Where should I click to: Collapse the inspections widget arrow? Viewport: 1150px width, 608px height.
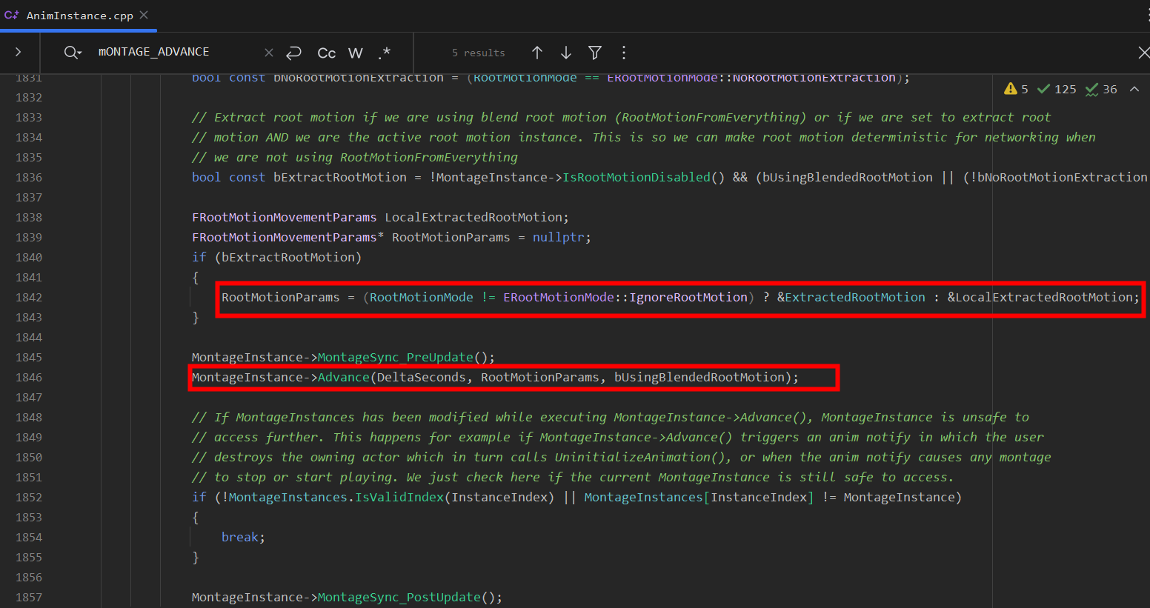(1134, 89)
